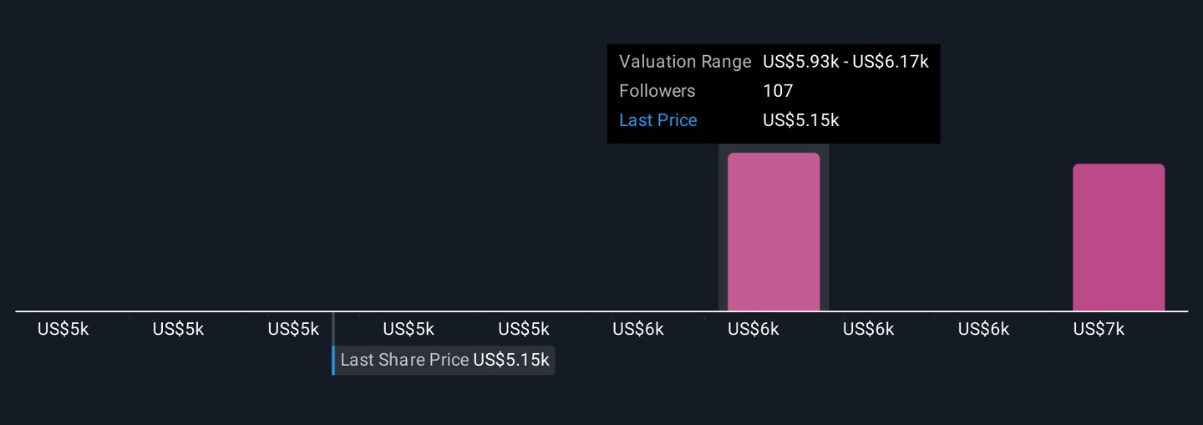Image resolution: width=1203 pixels, height=425 pixels.
Task: Select the leftmost US$5k axis label
Action: (63, 329)
